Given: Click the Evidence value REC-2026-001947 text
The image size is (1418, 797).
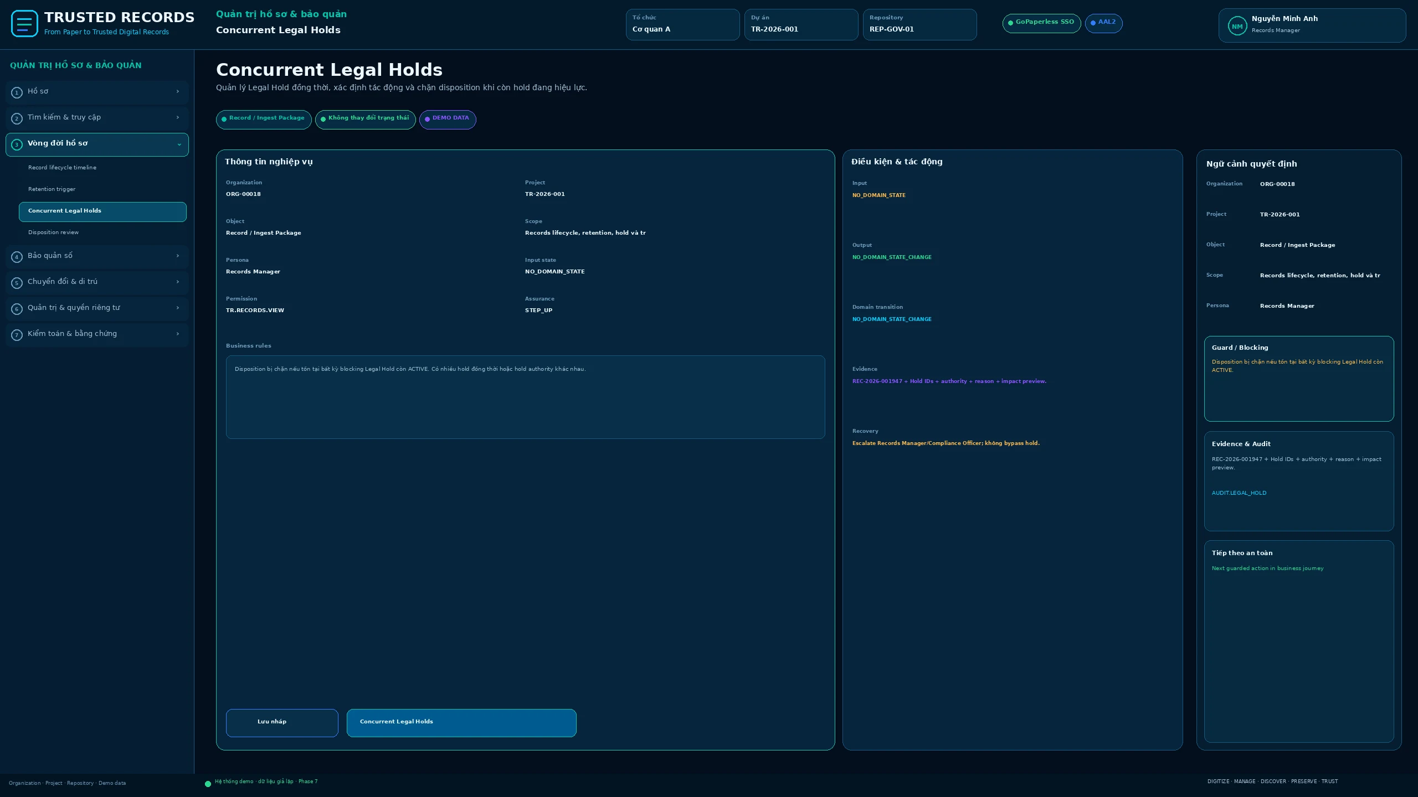Looking at the screenshot, I should pos(949,381).
